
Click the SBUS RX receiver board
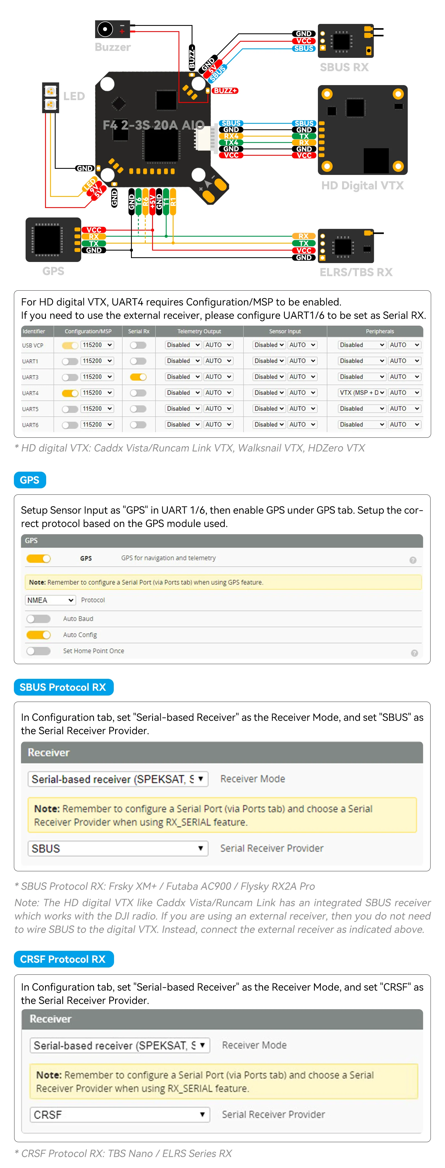[346, 41]
